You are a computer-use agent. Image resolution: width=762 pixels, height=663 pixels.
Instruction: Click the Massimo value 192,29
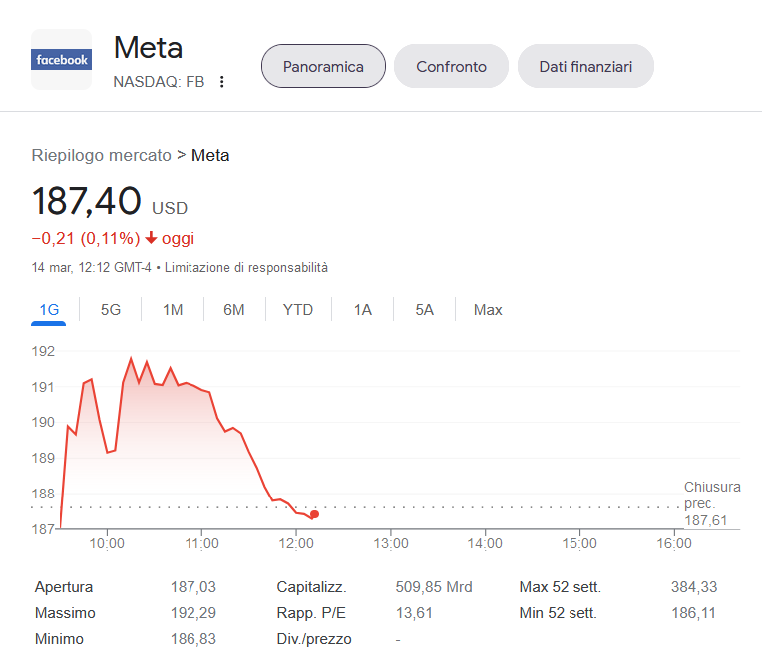tap(192, 613)
